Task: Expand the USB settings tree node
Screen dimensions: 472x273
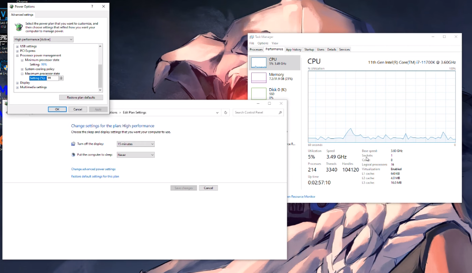Action: (x=17, y=46)
